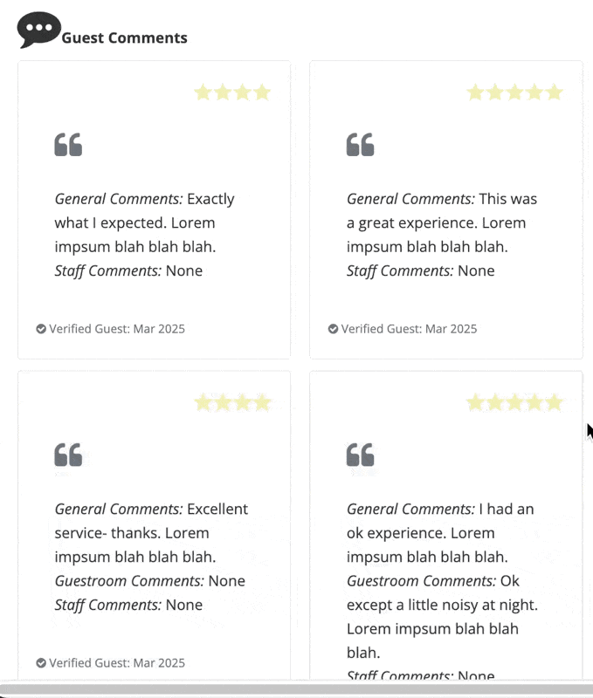
Task: Click 'Verified Guest: Mar 2025' under Excellent service review
Action: (117, 663)
